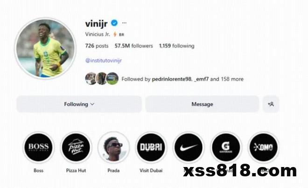Click the vinijr profile picture

click(x=45, y=49)
